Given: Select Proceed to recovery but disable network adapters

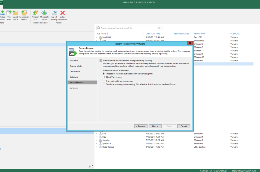Looking at the screenshot, I should [x=104, y=74].
